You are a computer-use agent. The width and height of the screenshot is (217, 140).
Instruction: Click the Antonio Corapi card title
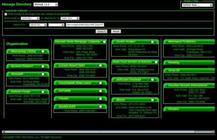point(21,91)
